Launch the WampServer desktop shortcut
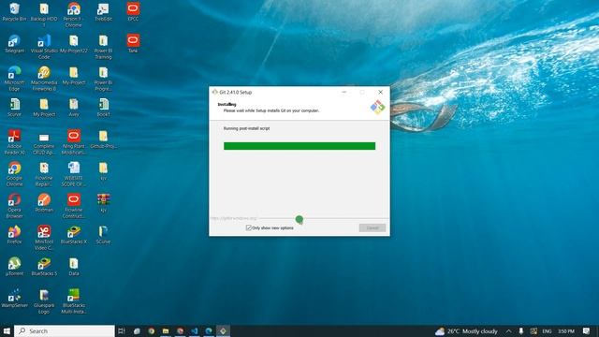 14,298
